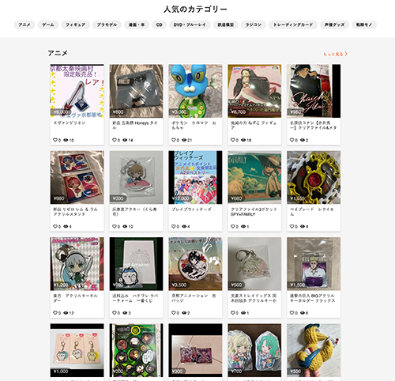Open 京都アニメーション 缶バッジ title link
The width and height of the screenshot is (395, 381).
coord(194,298)
